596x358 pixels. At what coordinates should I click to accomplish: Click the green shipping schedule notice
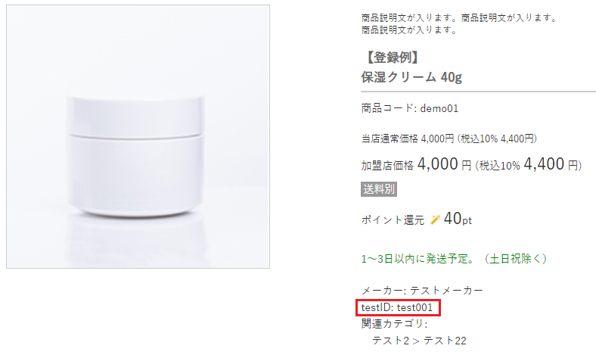click(x=454, y=259)
